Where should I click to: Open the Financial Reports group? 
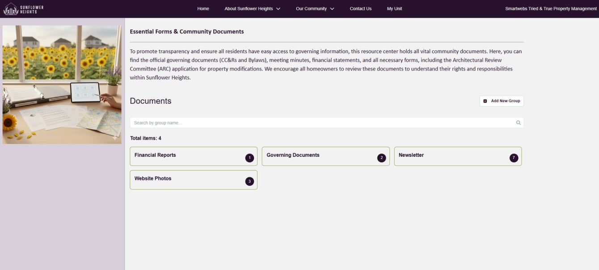[x=194, y=156]
